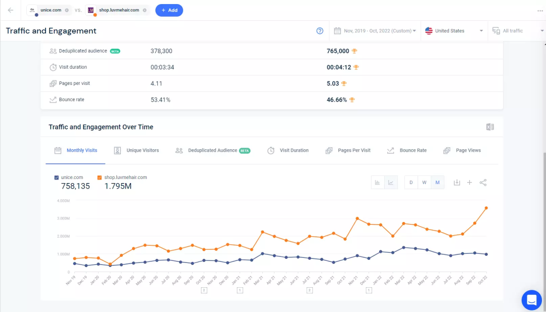Open the All traffic dropdown
The image size is (546, 312).
pos(517,31)
